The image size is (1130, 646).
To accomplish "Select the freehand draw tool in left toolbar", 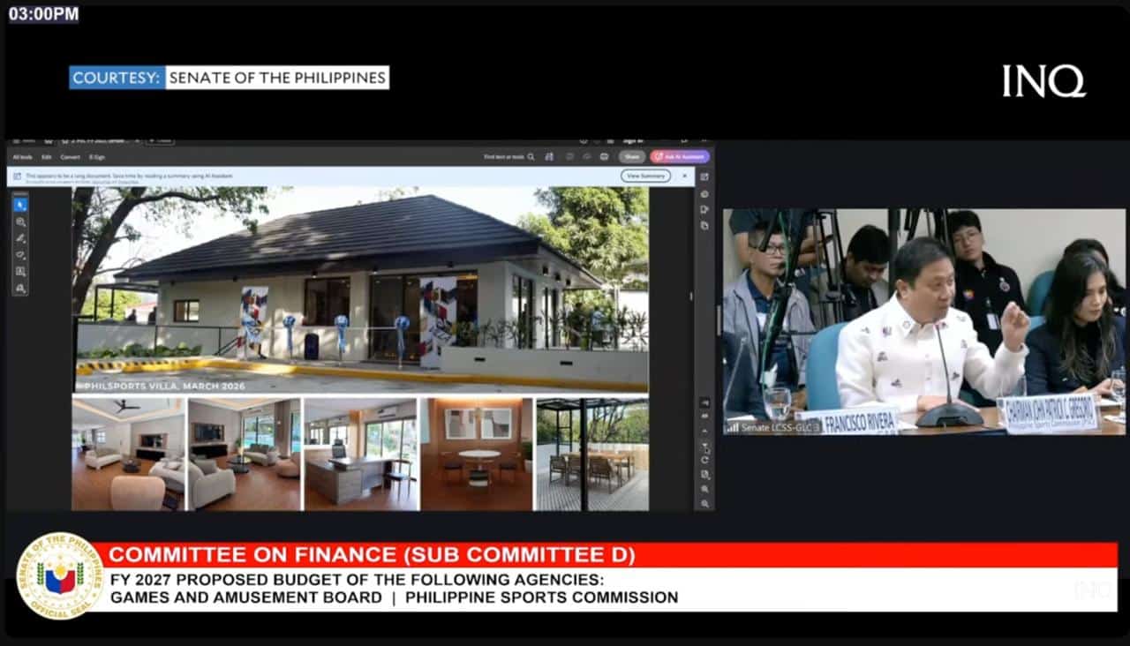I will click(x=20, y=255).
